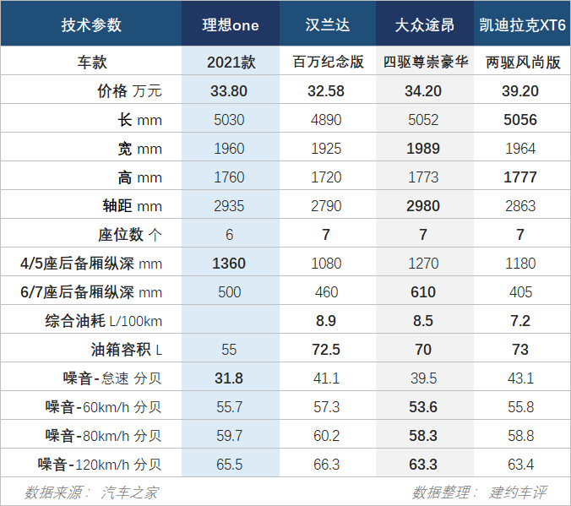The width and height of the screenshot is (571, 506).
Task: Select noise value 65.5
Action: pyautogui.click(x=229, y=465)
